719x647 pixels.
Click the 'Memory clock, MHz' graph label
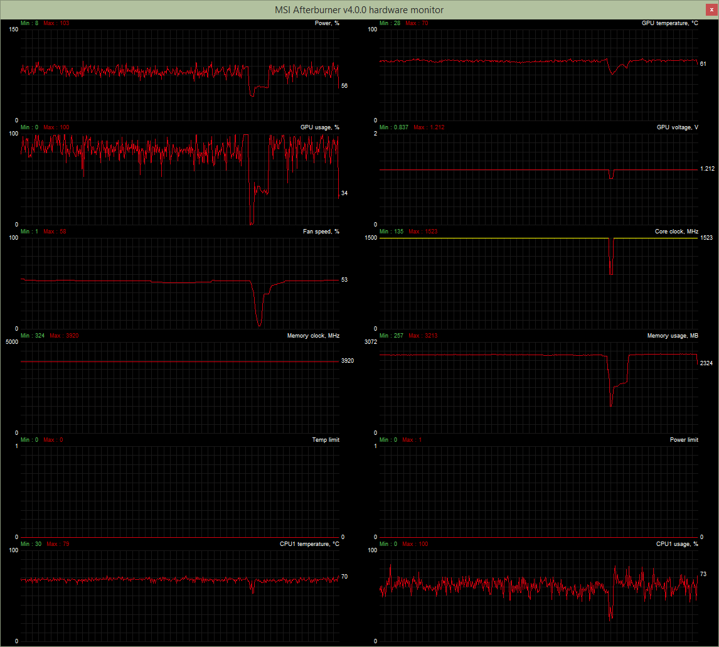[x=313, y=336]
